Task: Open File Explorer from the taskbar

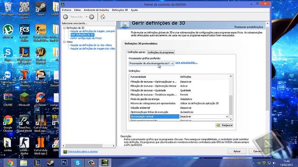Action: (24, 163)
